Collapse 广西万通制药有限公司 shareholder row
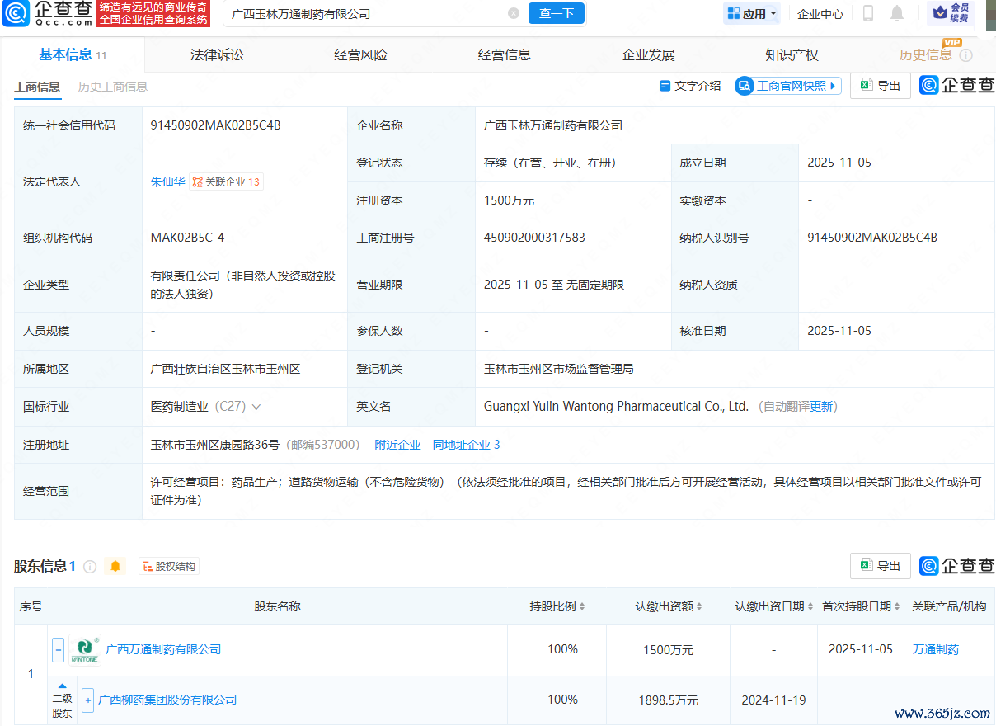The image size is (996, 726). pos(58,649)
